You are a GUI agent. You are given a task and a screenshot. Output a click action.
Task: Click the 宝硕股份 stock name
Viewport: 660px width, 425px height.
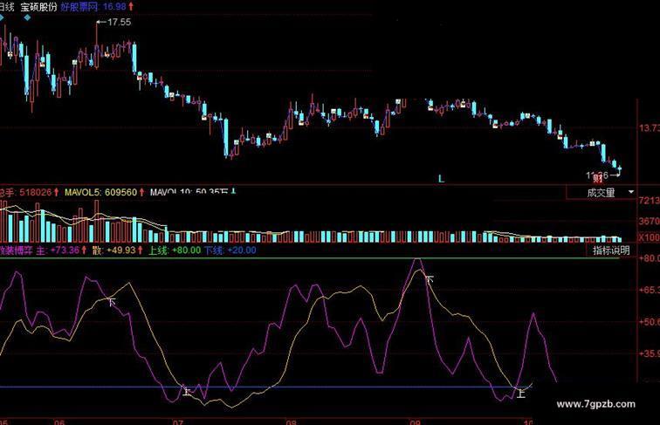pyautogui.click(x=38, y=7)
